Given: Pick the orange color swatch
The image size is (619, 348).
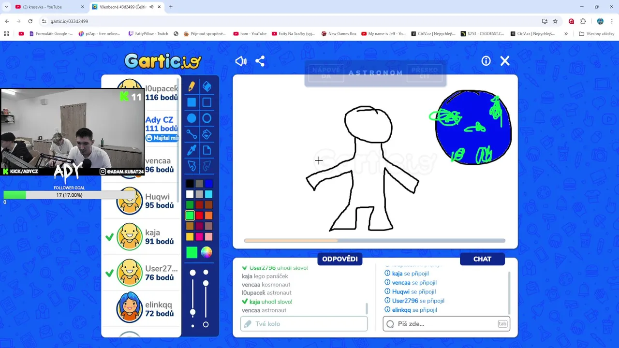Looking at the screenshot, I should coord(208,216).
